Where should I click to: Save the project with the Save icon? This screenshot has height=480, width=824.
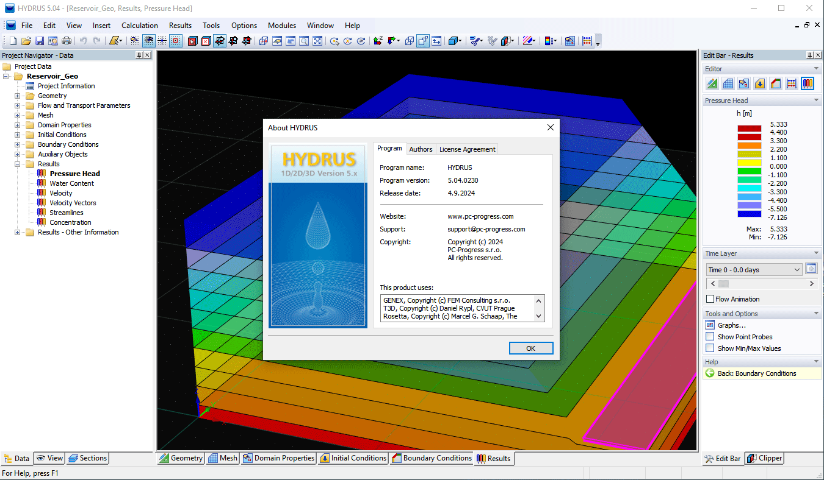[38, 40]
